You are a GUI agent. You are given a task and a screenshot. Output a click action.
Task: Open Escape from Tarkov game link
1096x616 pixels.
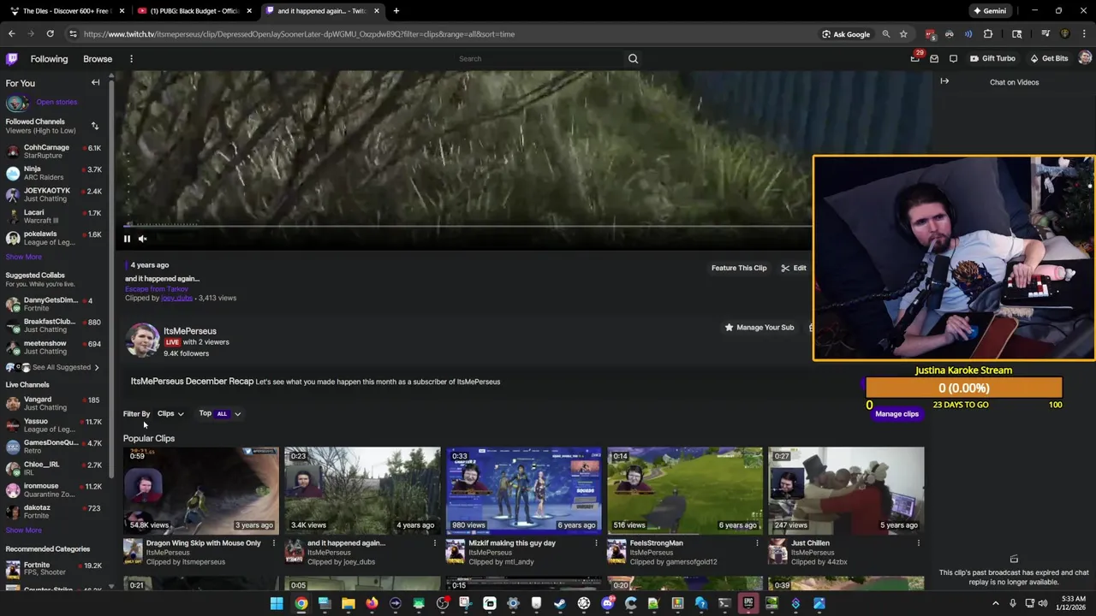pyautogui.click(x=157, y=289)
